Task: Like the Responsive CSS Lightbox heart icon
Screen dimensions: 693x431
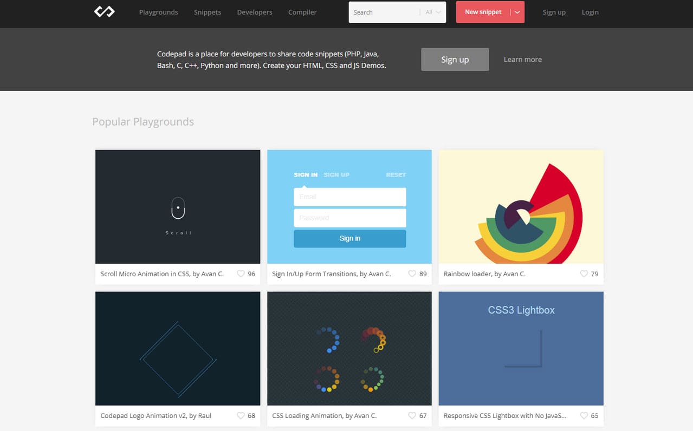Action: 584,416
